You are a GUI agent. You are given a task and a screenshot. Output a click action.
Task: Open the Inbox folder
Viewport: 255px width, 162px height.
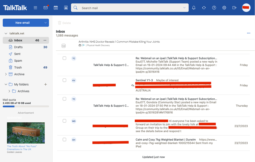[x=26, y=40]
